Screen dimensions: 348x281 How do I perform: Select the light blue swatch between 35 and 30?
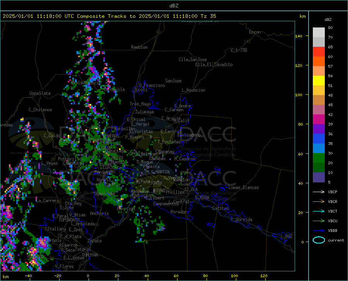point(319,148)
